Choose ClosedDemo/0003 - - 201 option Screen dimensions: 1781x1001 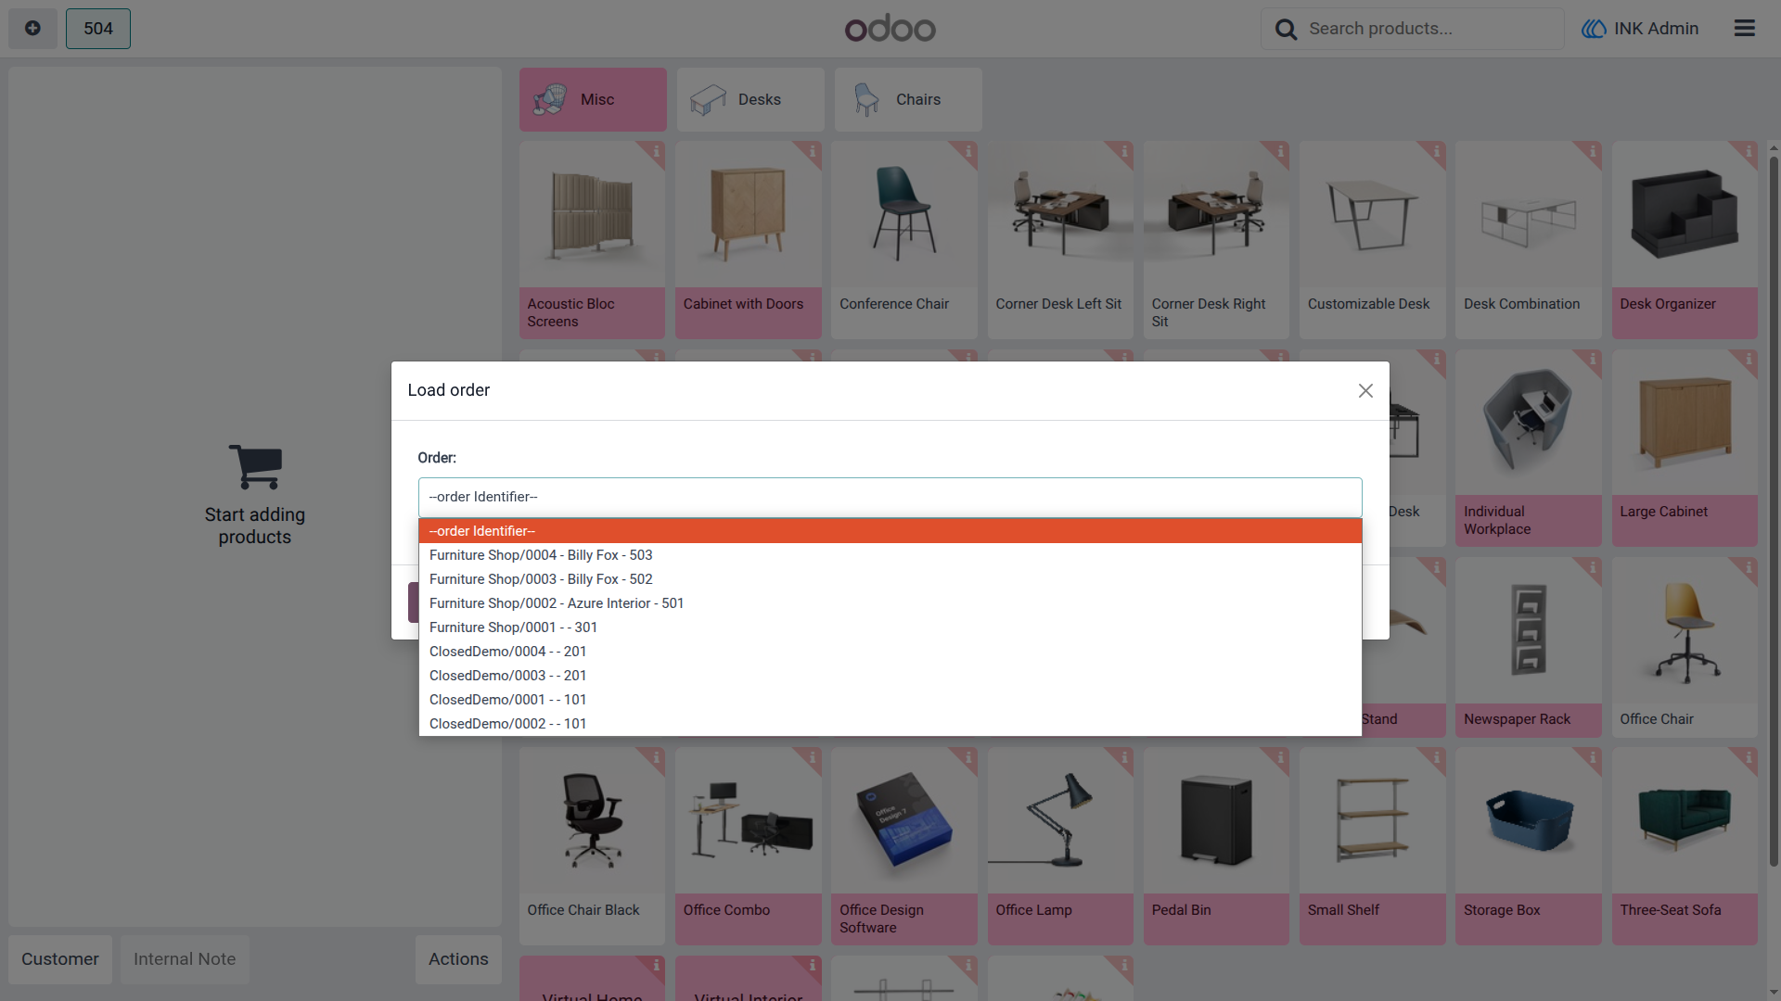(x=890, y=676)
